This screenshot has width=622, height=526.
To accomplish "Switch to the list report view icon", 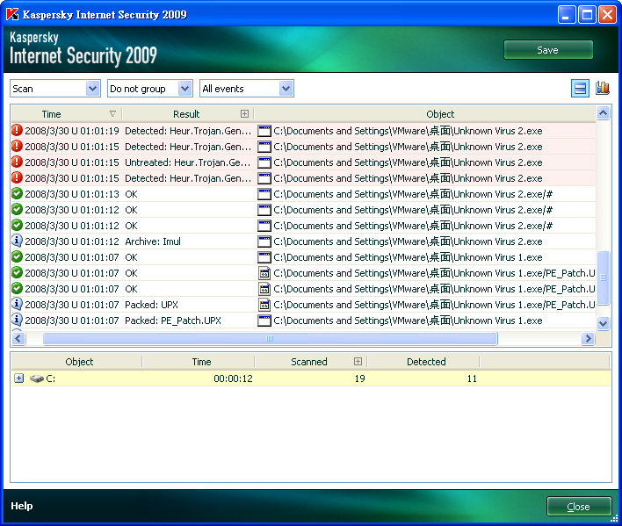I will pos(580,89).
